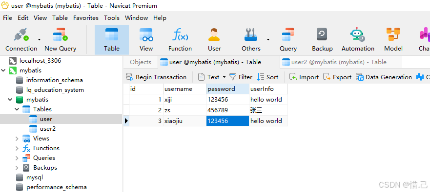Click Begin Transaction
Image resolution: width=430 pixels, height=192 pixels.
(x=156, y=77)
